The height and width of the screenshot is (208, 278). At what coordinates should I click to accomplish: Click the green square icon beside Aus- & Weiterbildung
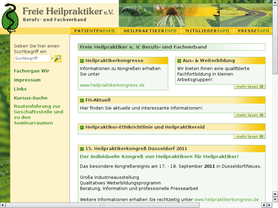[179, 61]
